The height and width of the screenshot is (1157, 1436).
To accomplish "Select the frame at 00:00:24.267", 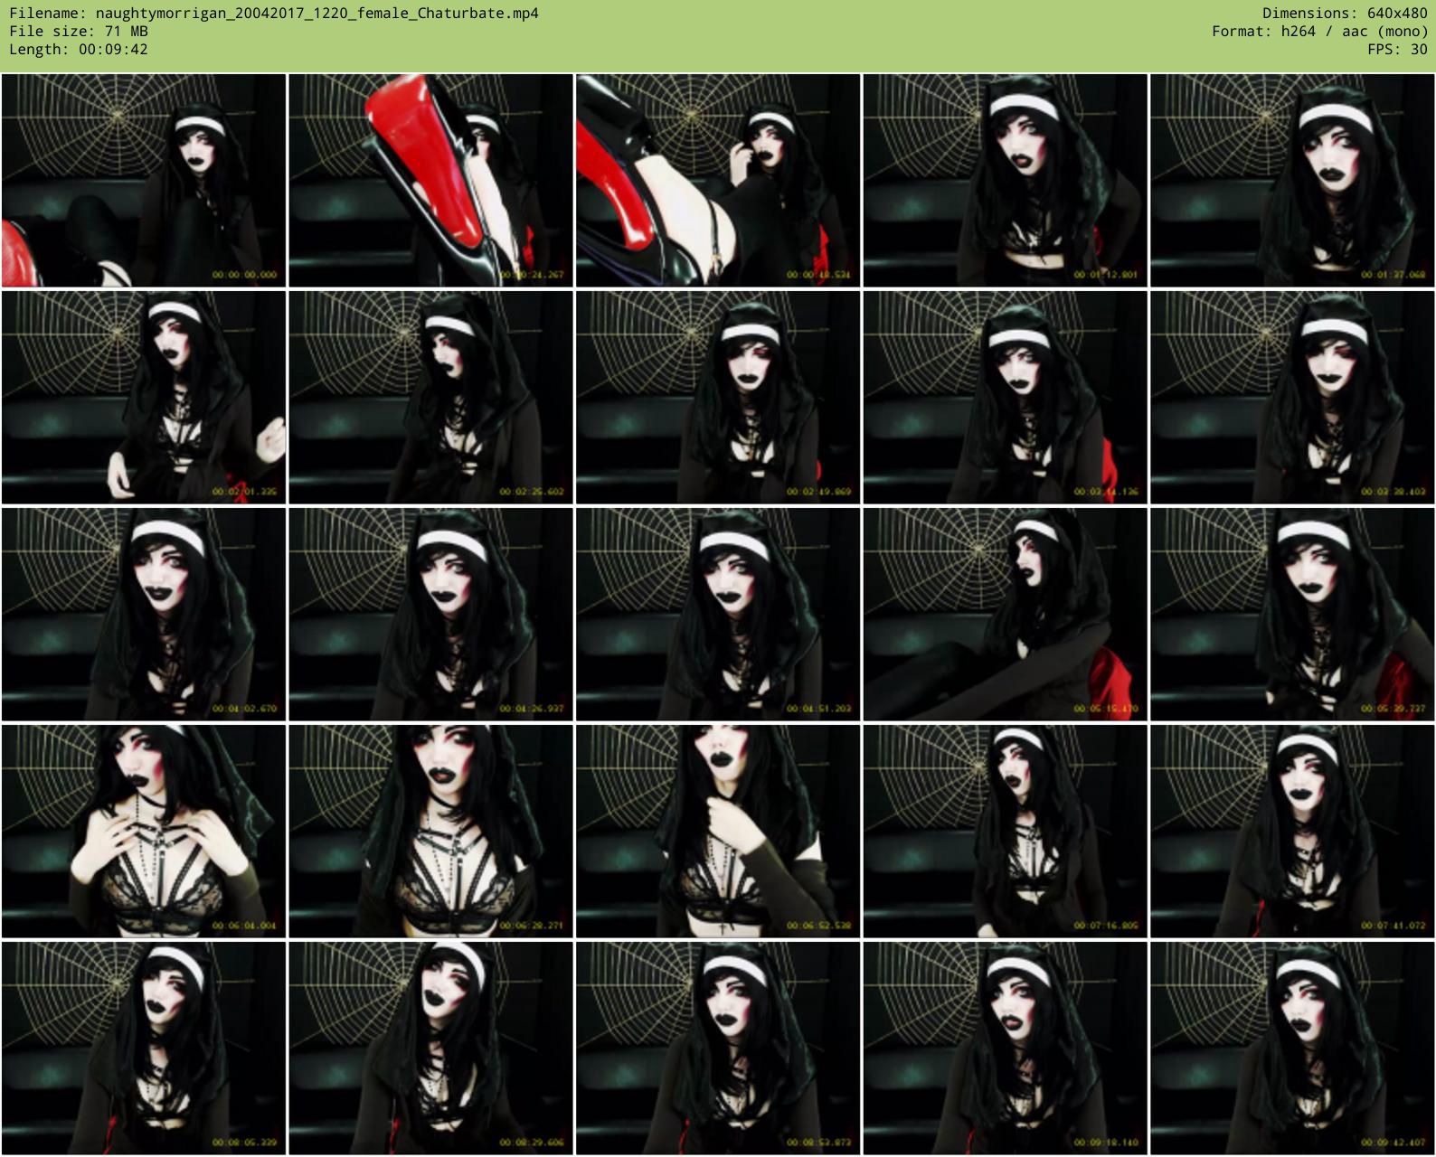I will pyautogui.click(x=430, y=180).
